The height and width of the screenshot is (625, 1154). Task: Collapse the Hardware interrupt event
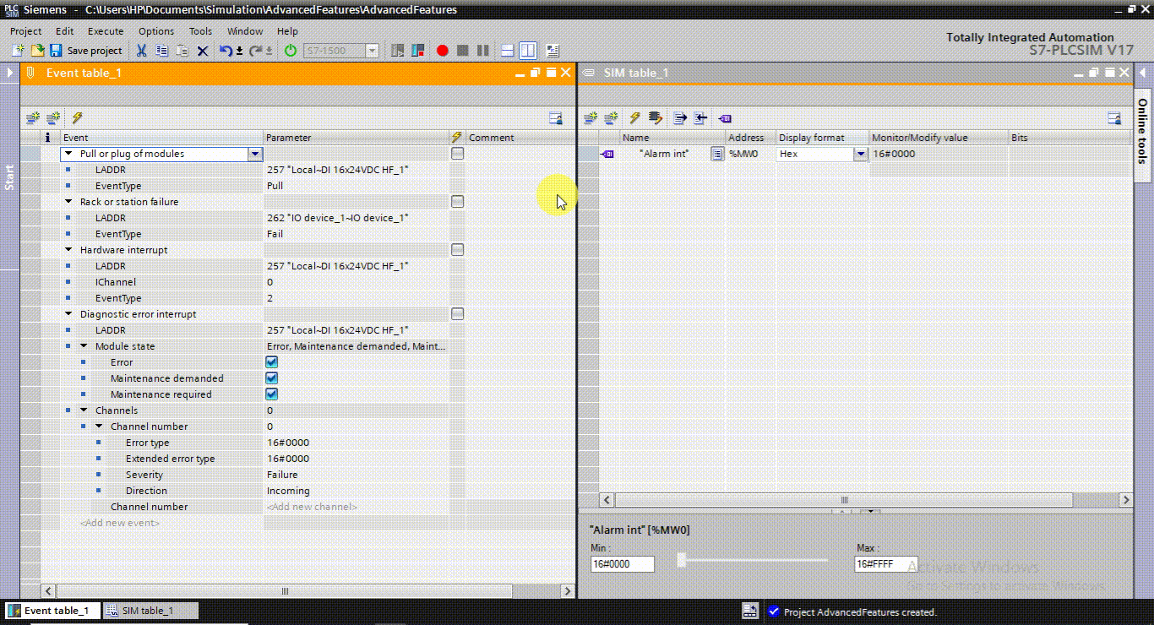68,250
